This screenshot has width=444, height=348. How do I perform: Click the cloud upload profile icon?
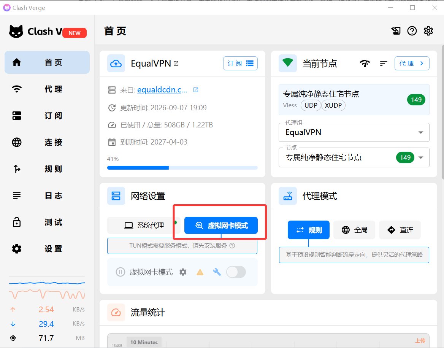coord(116,63)
